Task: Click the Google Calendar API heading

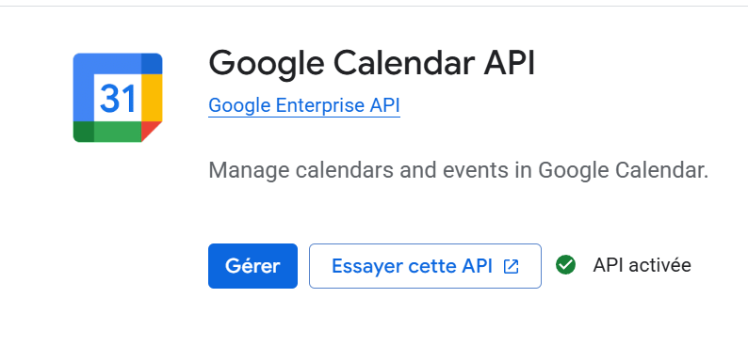Action: coord(372,64)
